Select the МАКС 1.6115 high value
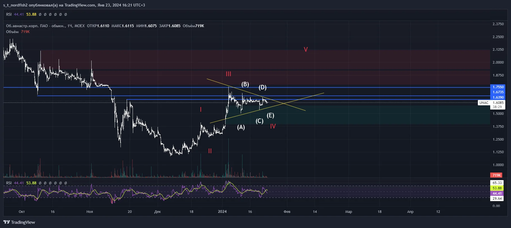Viewport: 511px width, 228px height. [122, 26]
